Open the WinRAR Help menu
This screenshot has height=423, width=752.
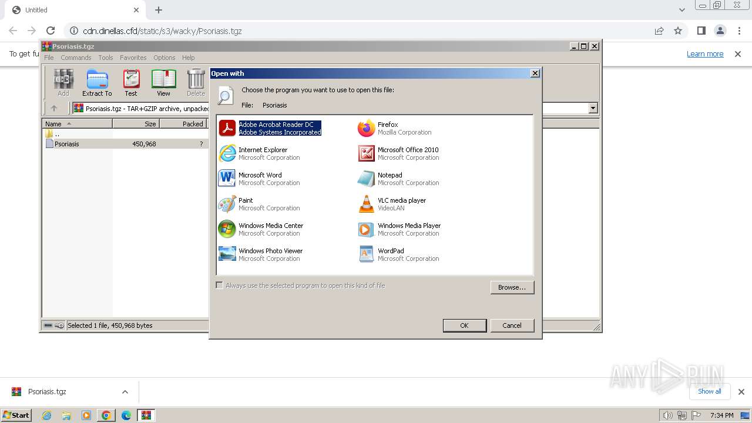(x=188, y=58)
